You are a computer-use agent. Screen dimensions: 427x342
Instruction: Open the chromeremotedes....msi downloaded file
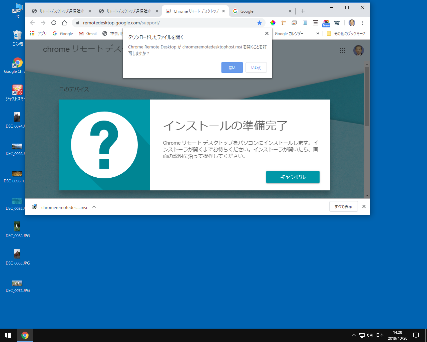coord(59,207)
